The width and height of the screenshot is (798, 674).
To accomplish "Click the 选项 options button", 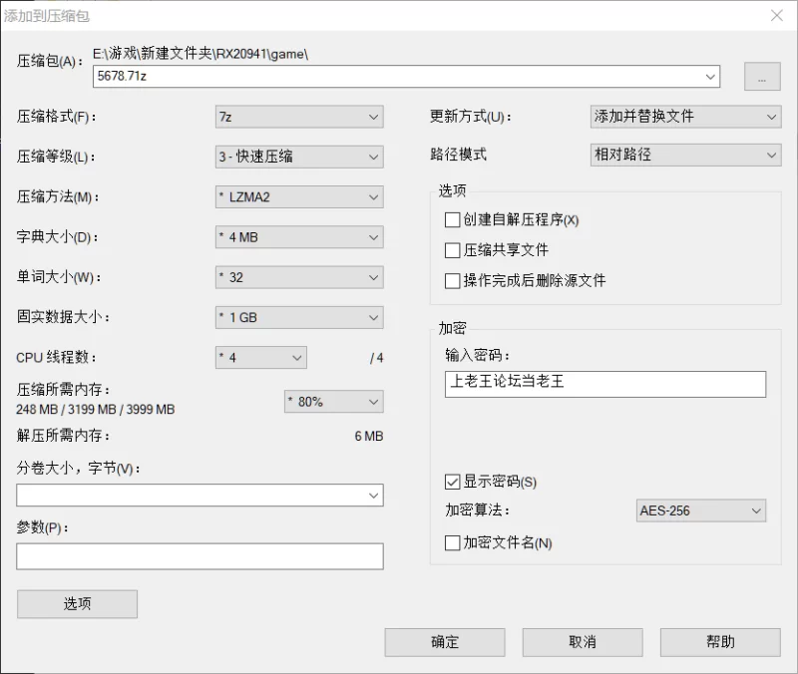I will click(x=78, y=604).
